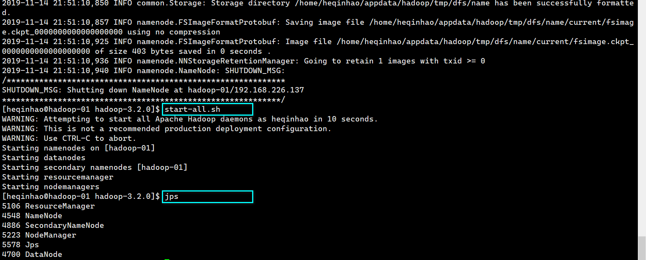Click "Starting namenodes on [hadoop-01]" line
646x260 pixels.
[79, 148]
